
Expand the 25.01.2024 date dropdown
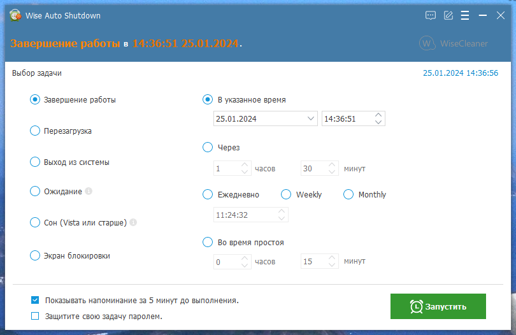310,118
